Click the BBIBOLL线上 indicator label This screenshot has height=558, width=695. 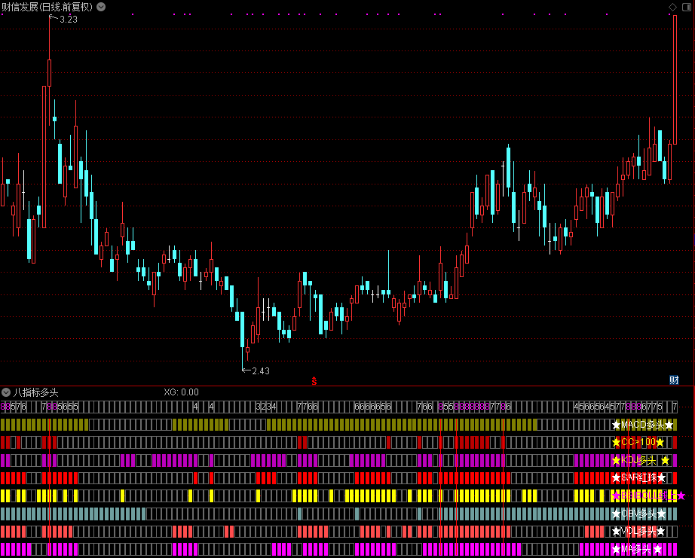[644, 495]
